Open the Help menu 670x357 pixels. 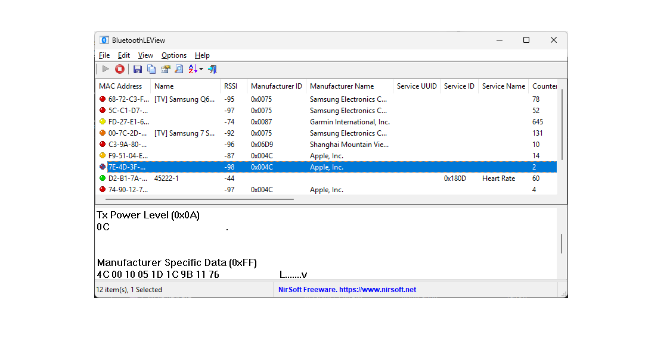202,55
